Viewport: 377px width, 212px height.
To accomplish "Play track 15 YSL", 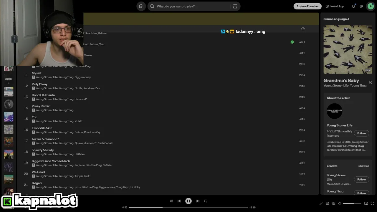I will pyautogui.click(x=26, y=119).
